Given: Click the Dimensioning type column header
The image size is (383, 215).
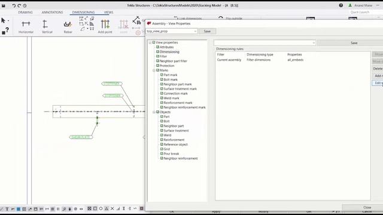Looking at the screenshot, I should tap(260, 54).
